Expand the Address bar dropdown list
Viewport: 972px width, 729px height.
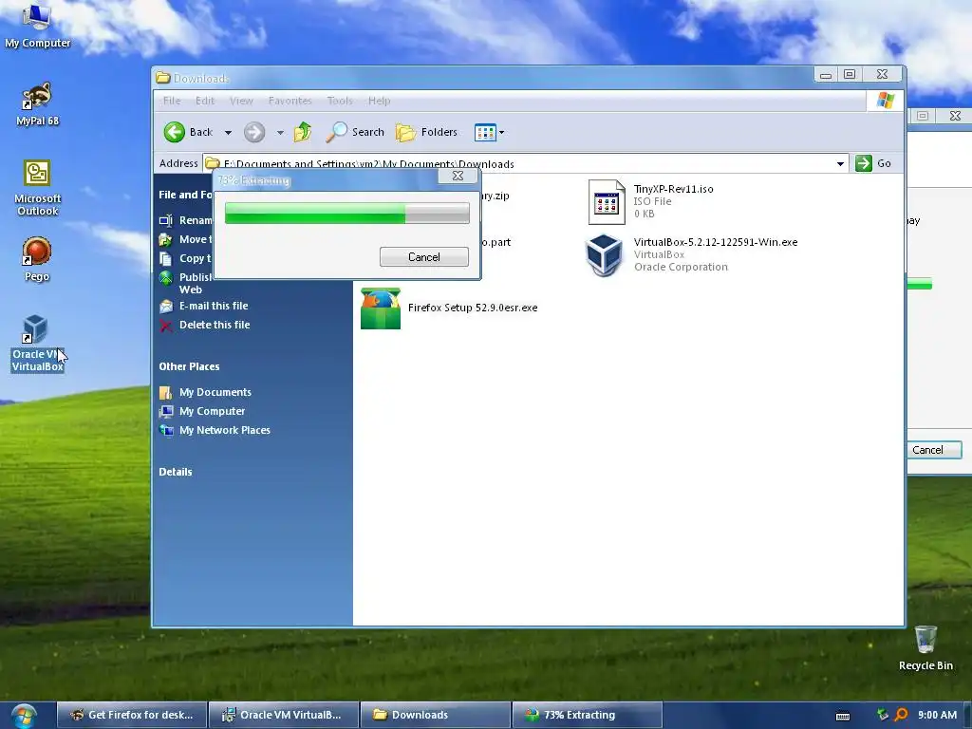click(x=840, y=163)
